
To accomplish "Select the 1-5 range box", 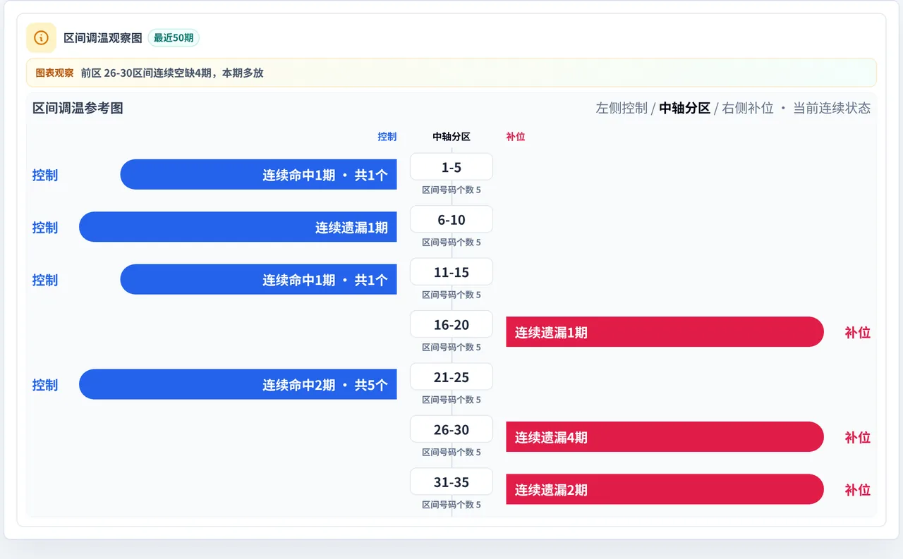I will [x=451, y=167].
